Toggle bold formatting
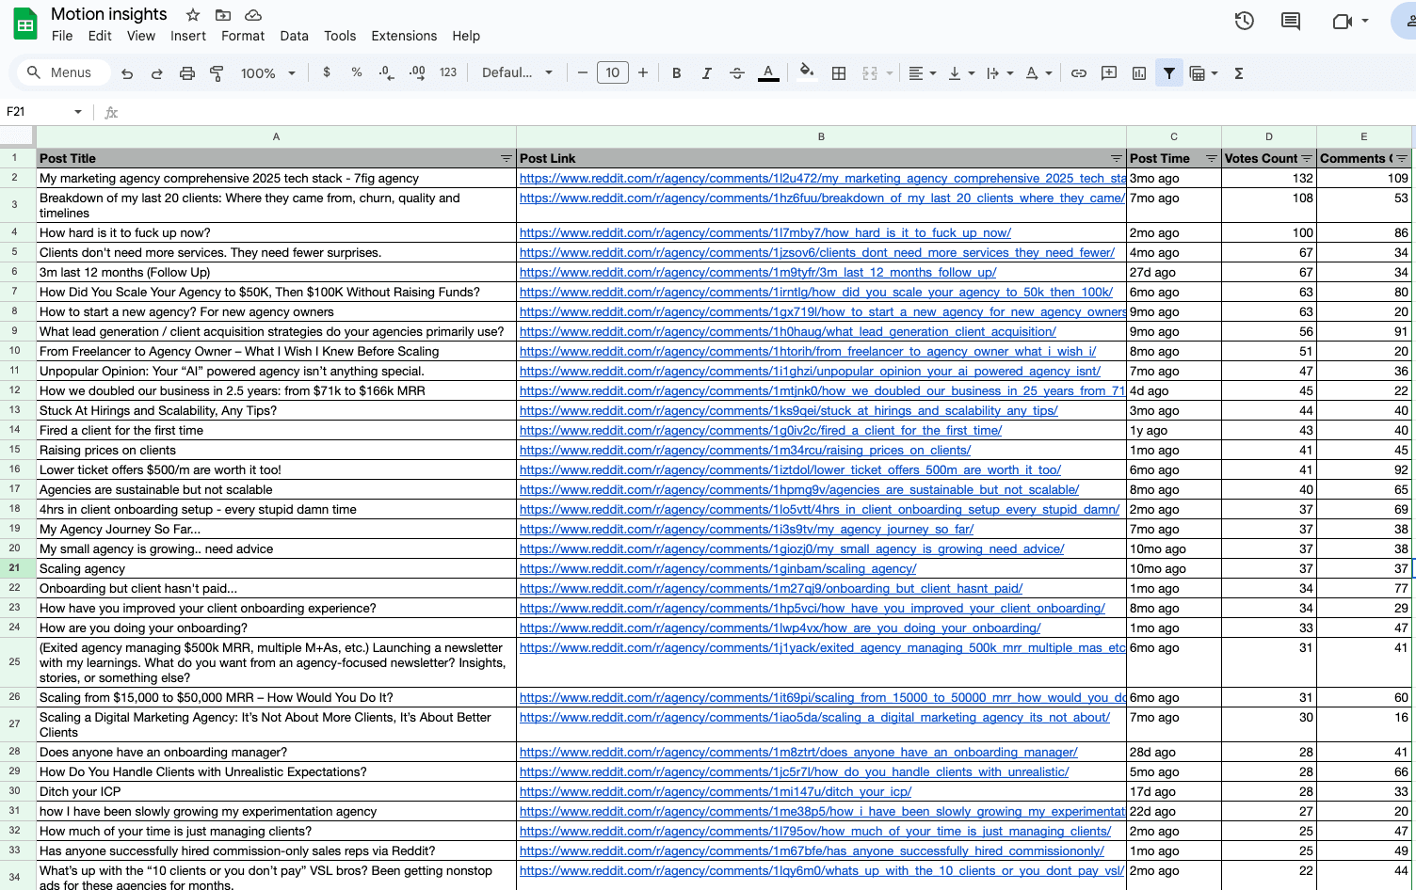 [x=676, y=73]
